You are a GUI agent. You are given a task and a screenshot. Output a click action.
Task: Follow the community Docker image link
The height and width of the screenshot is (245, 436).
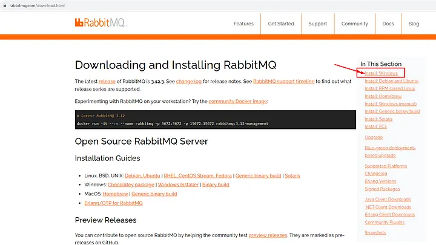pyautogui.click(x=239, y=101)
